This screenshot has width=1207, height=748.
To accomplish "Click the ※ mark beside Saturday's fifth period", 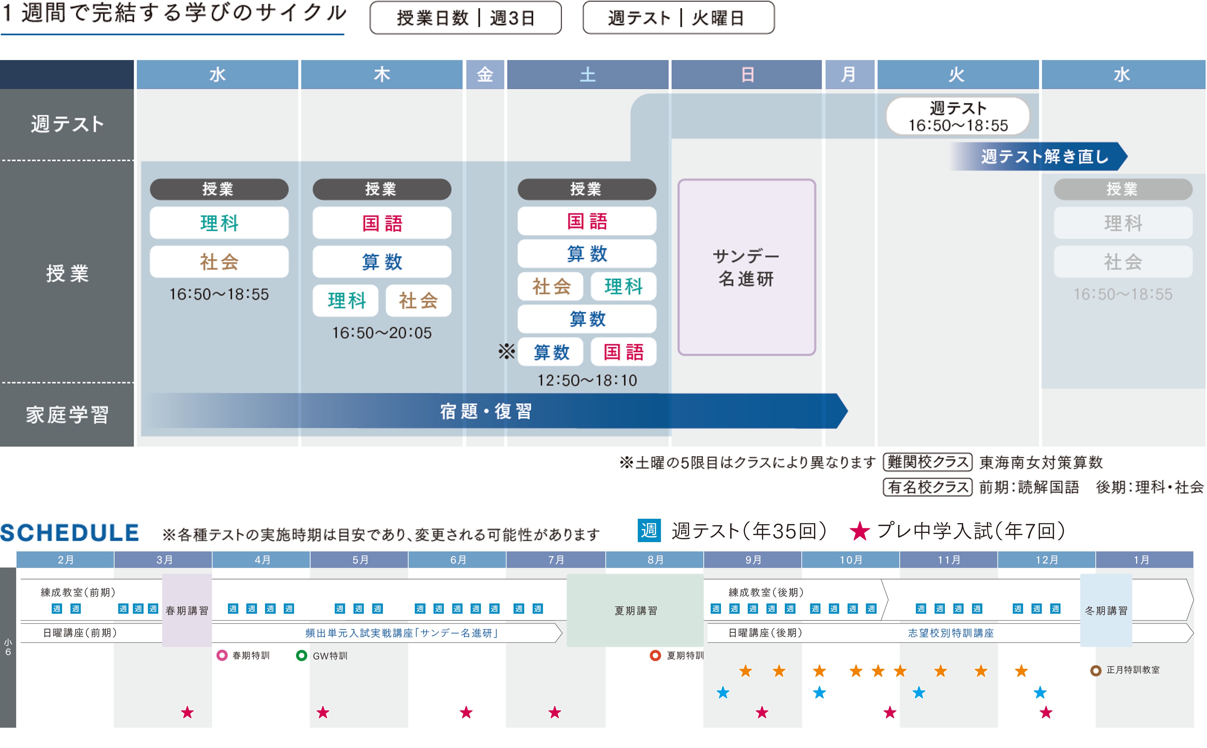I will (x=507, y=352).
